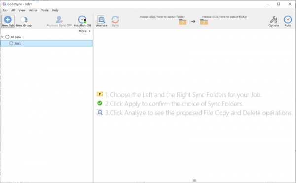Image resolution: width=296 pixels, height=183 pixels.
Task: Click the analyze icon beside step 3
Action: 100,112
